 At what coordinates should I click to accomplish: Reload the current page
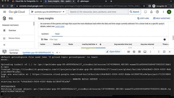pyautogui.click(x=12, y=6)
